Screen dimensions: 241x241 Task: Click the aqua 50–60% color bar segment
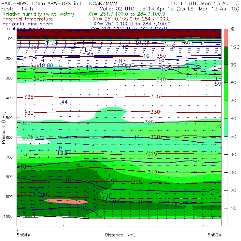tap(226, 127)
